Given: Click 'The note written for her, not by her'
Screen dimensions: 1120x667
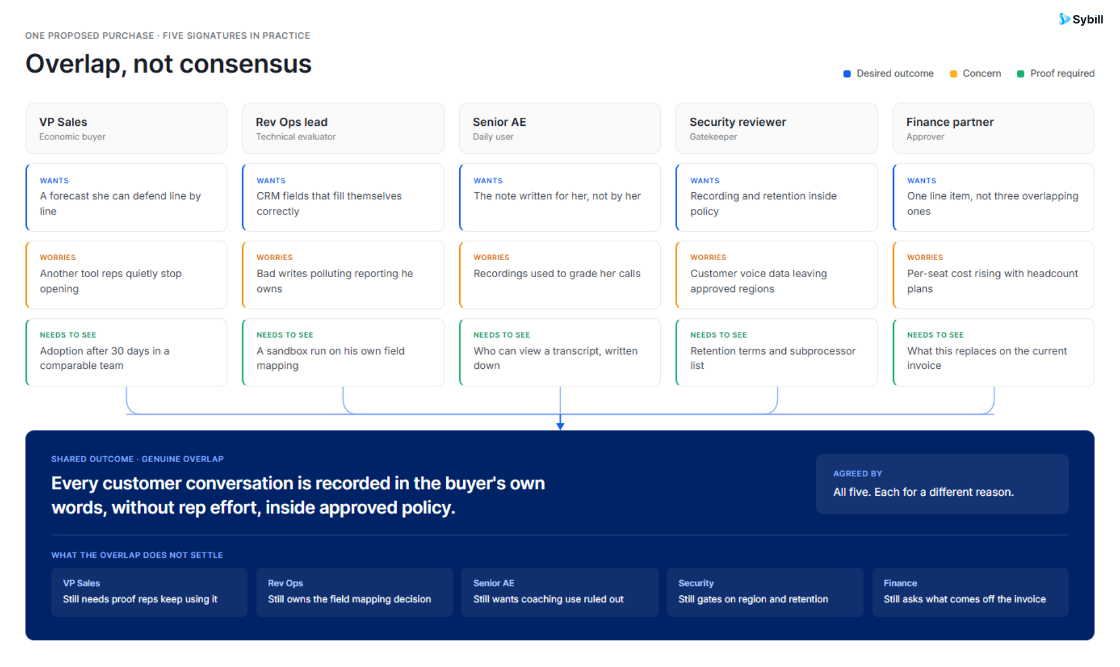Looking at the screenshot, I should coord(557,196).
